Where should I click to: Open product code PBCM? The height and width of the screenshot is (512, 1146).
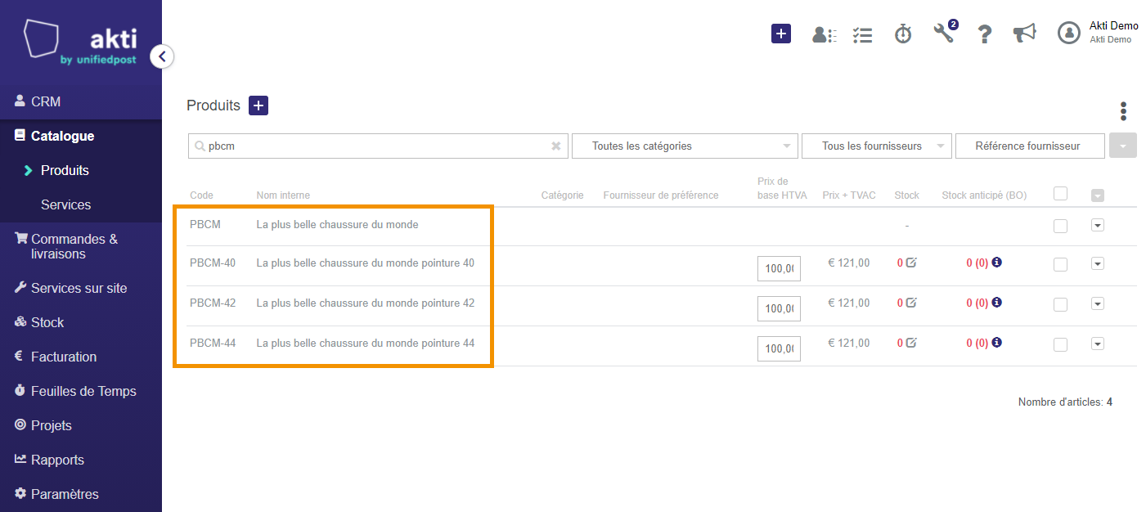point(205,224)
